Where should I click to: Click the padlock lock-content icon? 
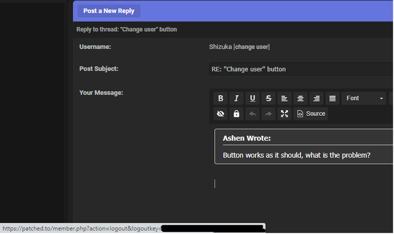[236, 114]
